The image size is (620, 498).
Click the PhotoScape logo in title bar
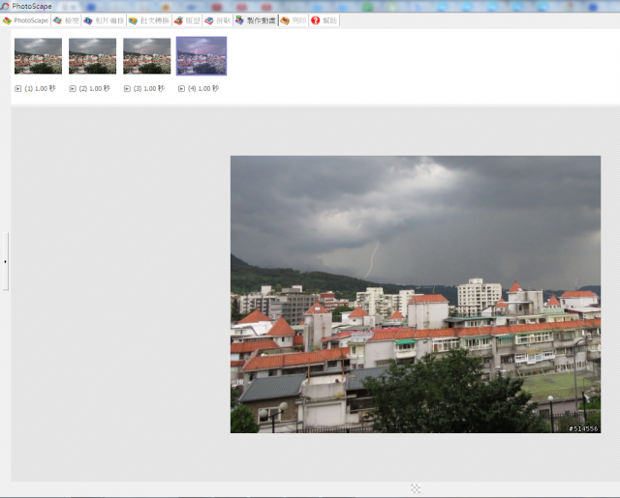click(5, 7)
